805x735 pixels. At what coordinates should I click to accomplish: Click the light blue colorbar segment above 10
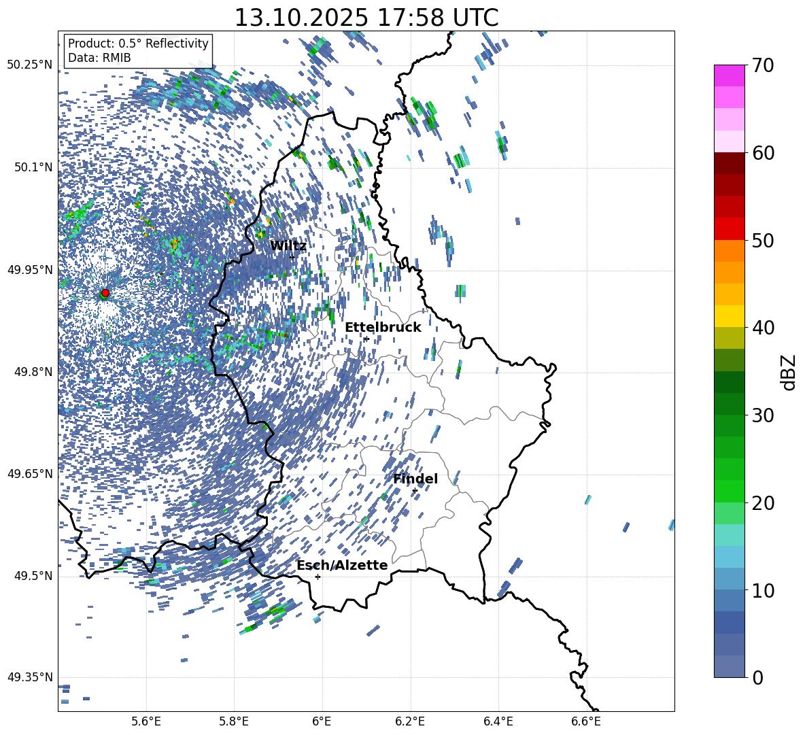click(x=729, y=557)
